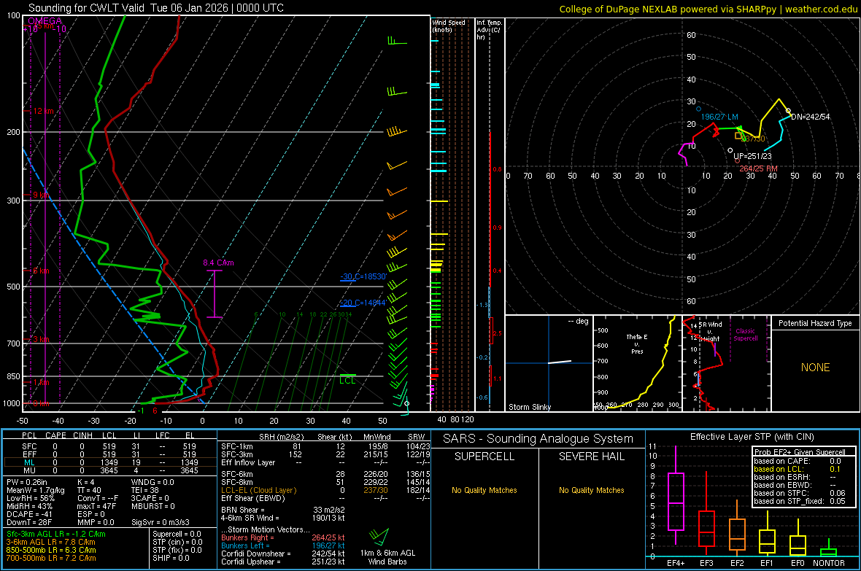This screenshot has height=571, width=861.
Task: Click the 'SARS - Sounding Analogue System' heading
Action: (x=538, y=439)
